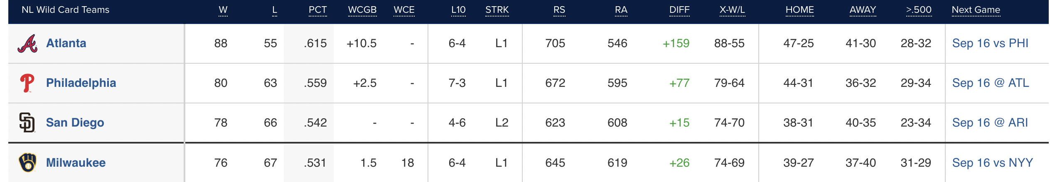
Task: Click the X-W/L column header
Action: (x=732, y=10)
